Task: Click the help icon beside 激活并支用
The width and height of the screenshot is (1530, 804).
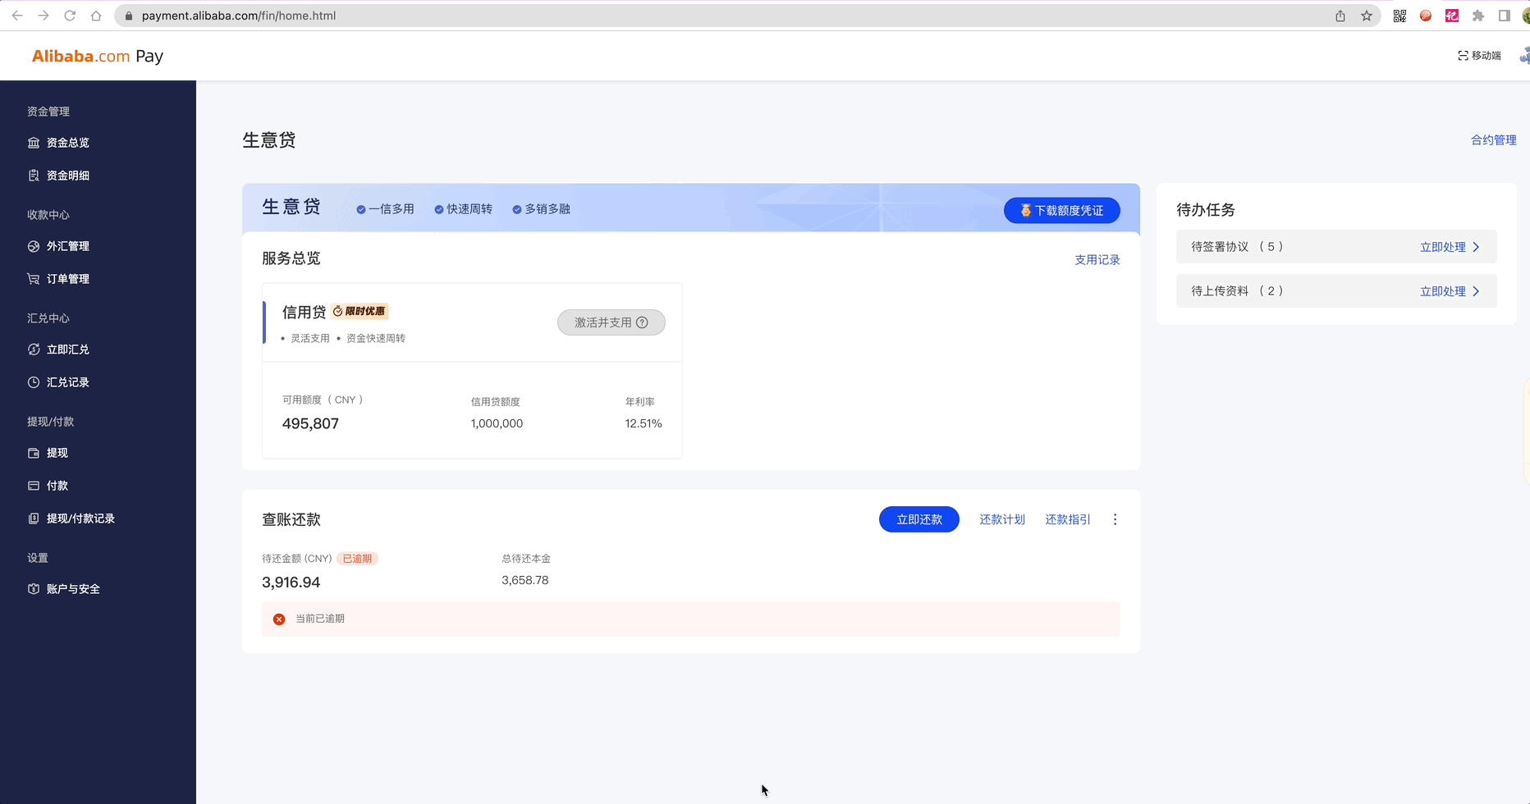Action: click(643, 322)
